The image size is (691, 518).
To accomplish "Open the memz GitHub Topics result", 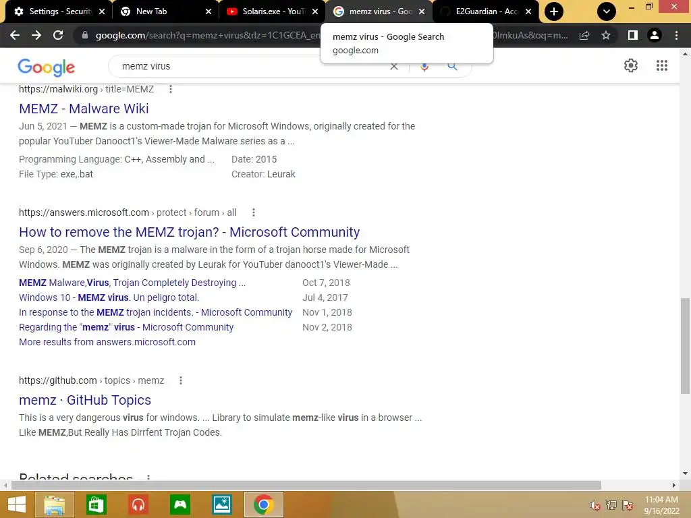I will click(85, 400).
